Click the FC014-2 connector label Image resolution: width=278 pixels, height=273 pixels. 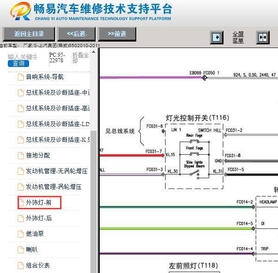245,202
